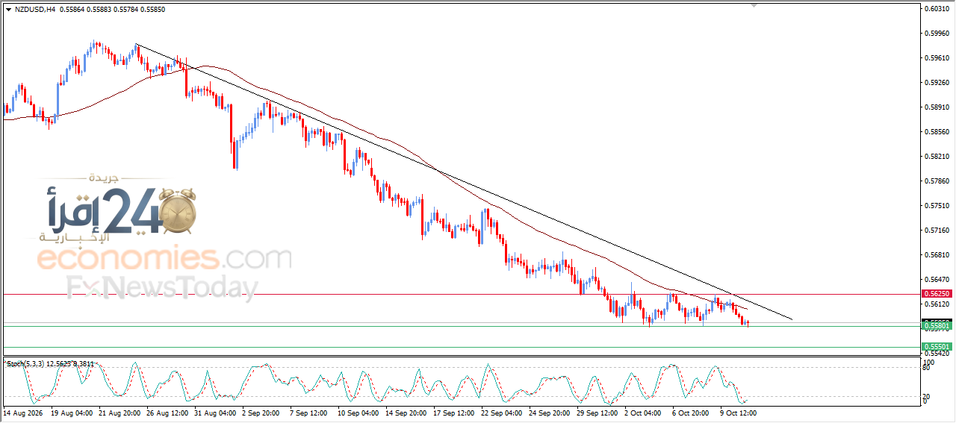Click the 2 Oct 04:00 time label

[x=642, y=412]
